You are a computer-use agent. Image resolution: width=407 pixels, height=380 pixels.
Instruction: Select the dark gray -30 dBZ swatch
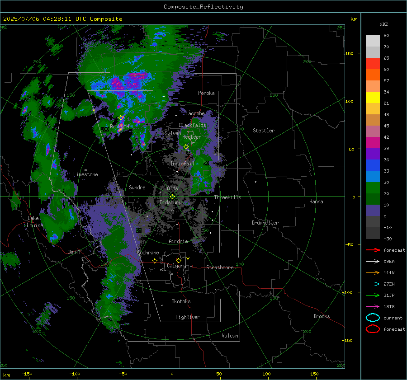373,233
